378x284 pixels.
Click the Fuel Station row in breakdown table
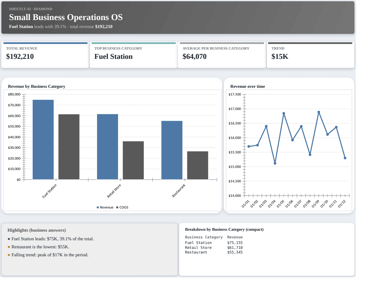pos(214,243)
